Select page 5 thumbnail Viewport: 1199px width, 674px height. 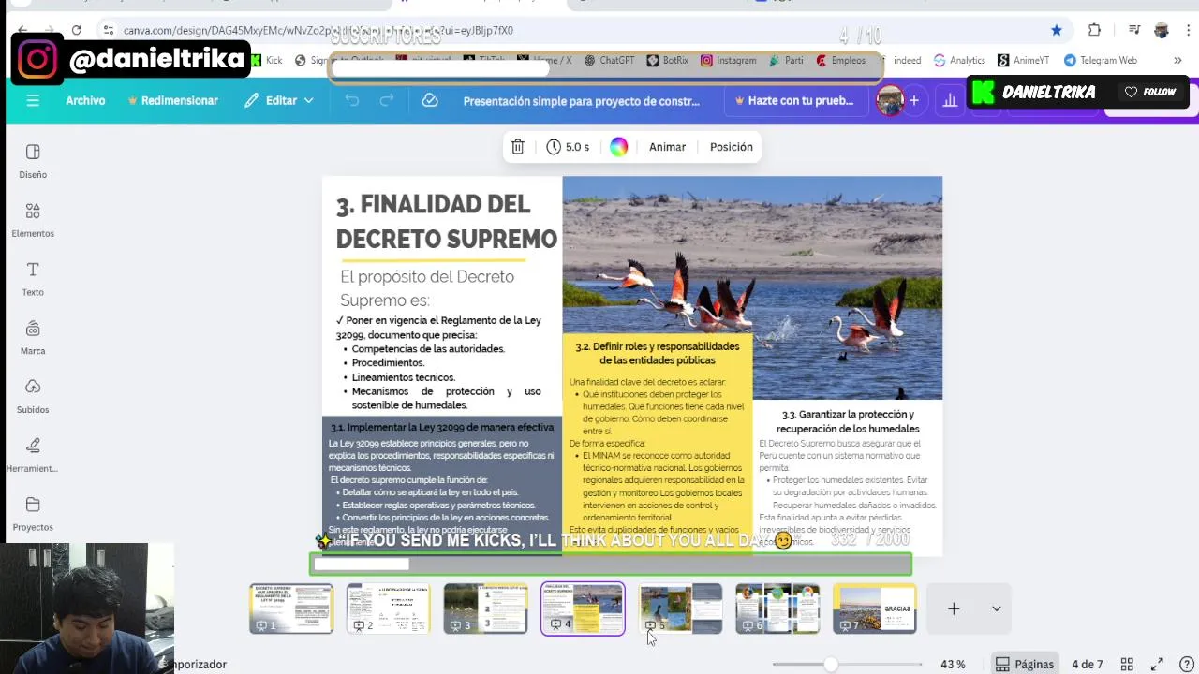pos(680,608)
